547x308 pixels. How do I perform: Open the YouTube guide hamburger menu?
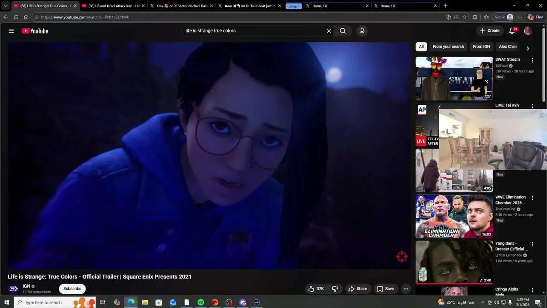pos(12,31)
